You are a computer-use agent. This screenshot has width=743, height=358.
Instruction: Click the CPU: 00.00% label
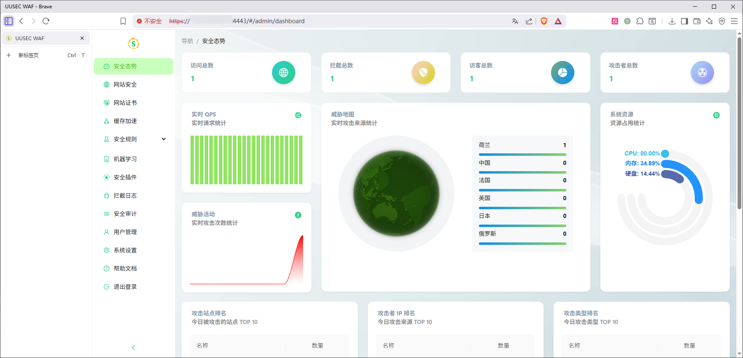click(x=642, y=153)
